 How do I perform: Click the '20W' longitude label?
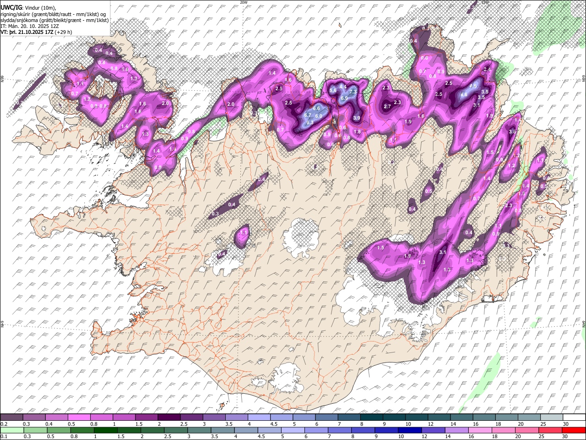pos(243,2)
